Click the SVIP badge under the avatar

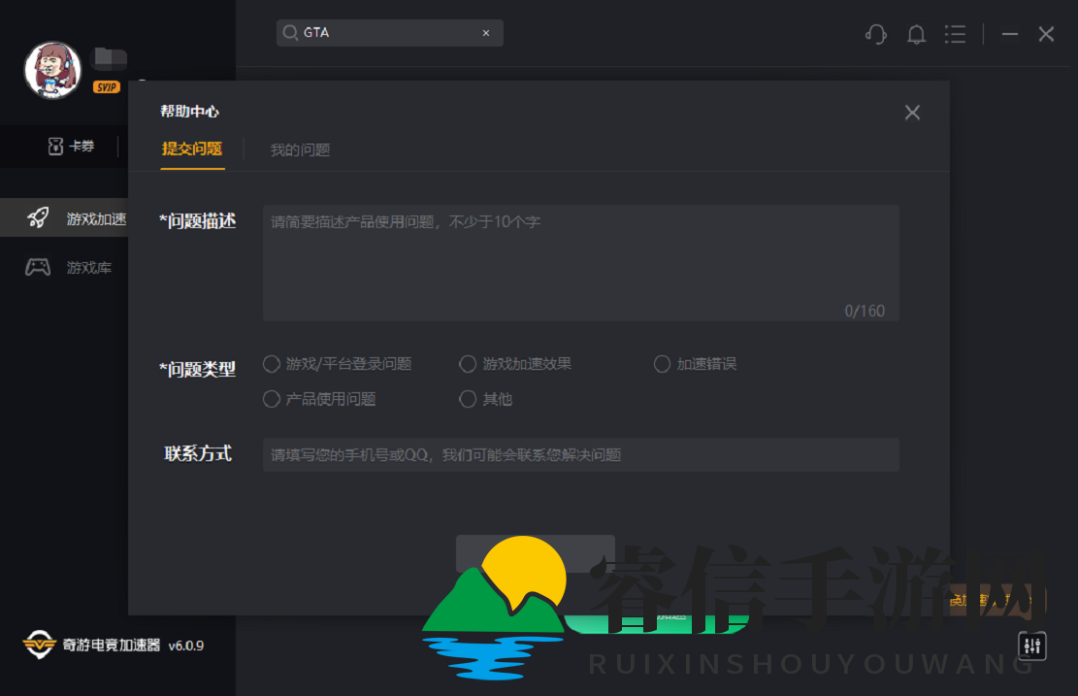107,86
